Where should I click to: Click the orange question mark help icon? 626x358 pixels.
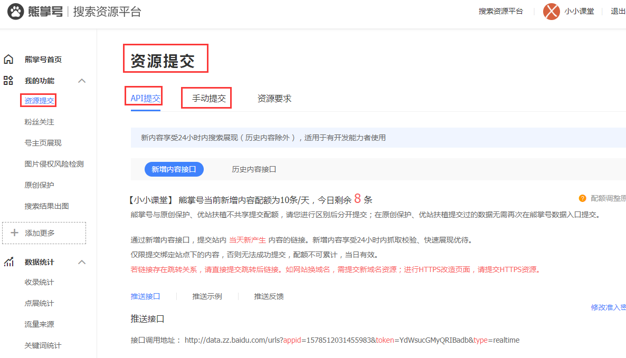583,198
